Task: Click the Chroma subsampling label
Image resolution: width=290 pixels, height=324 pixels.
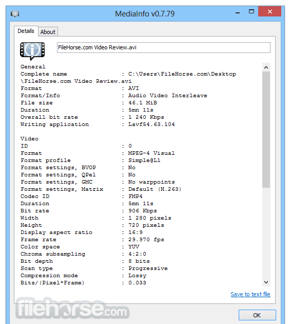Action: [x=53, y=254]
